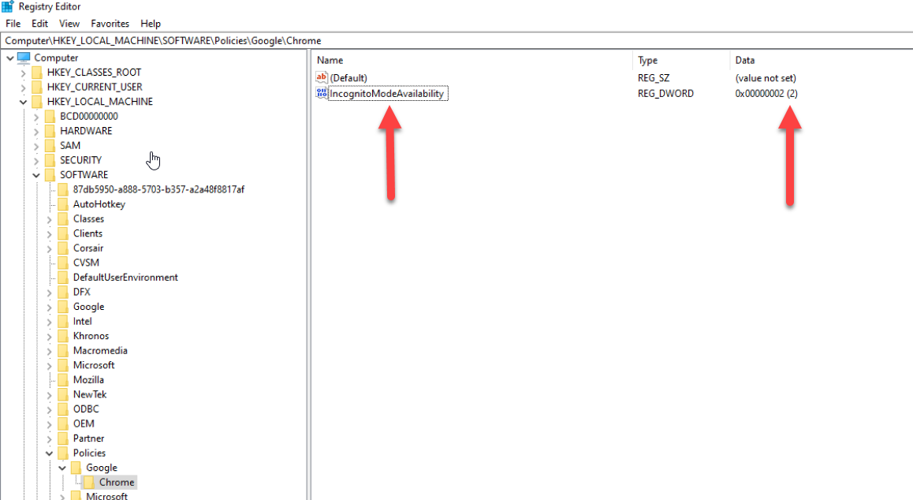Click the HKEY_LOCAL_MACHINE folder icon
Viewport: 913px width, 500px height.
(x=37, y=102)
